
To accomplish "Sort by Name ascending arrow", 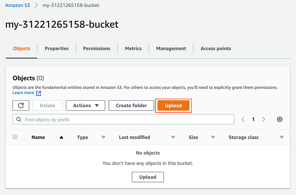I will tap(61, 137).
